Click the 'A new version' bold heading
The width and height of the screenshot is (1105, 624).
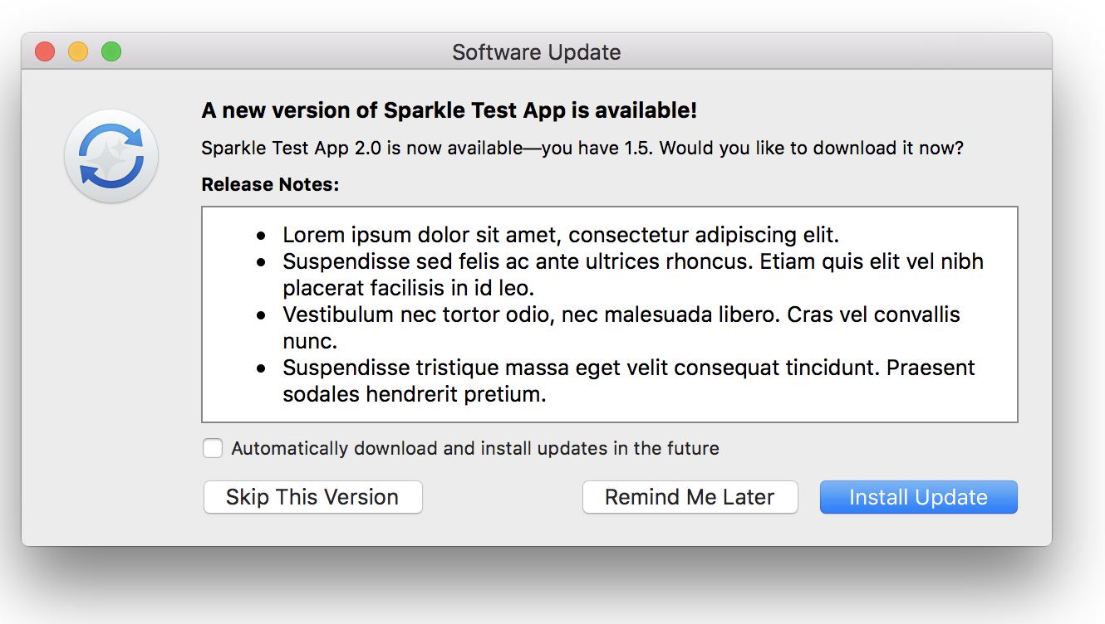[449, 110]
